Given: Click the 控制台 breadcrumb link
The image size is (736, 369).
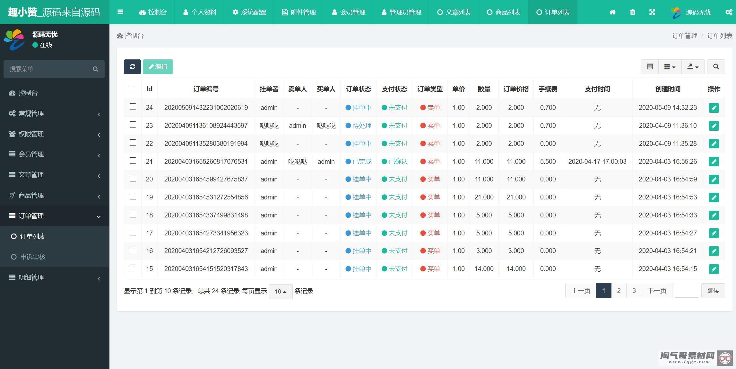Looking at the screenshot, I should [x=130, y=36].
